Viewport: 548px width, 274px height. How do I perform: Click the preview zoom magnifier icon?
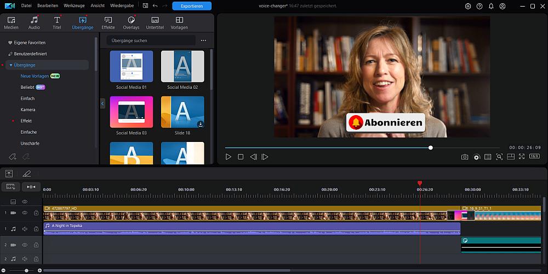click(499, 157)
